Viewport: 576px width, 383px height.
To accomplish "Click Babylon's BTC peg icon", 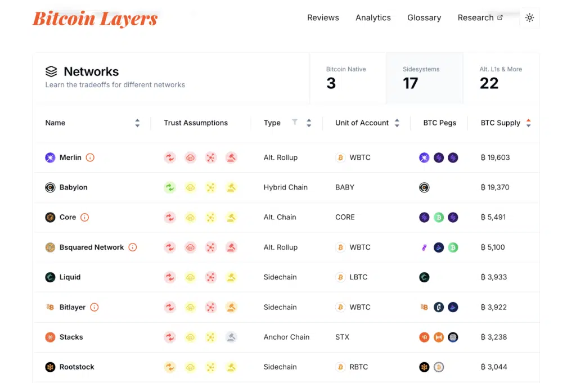I will 424,187.
